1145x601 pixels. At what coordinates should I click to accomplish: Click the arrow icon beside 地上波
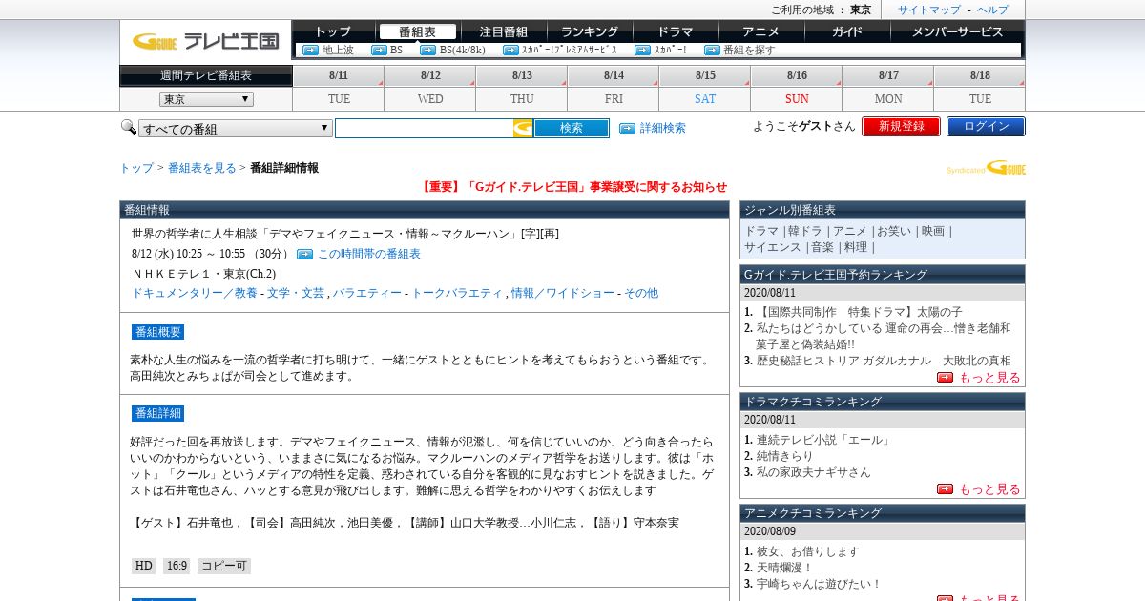coord(310,50)
